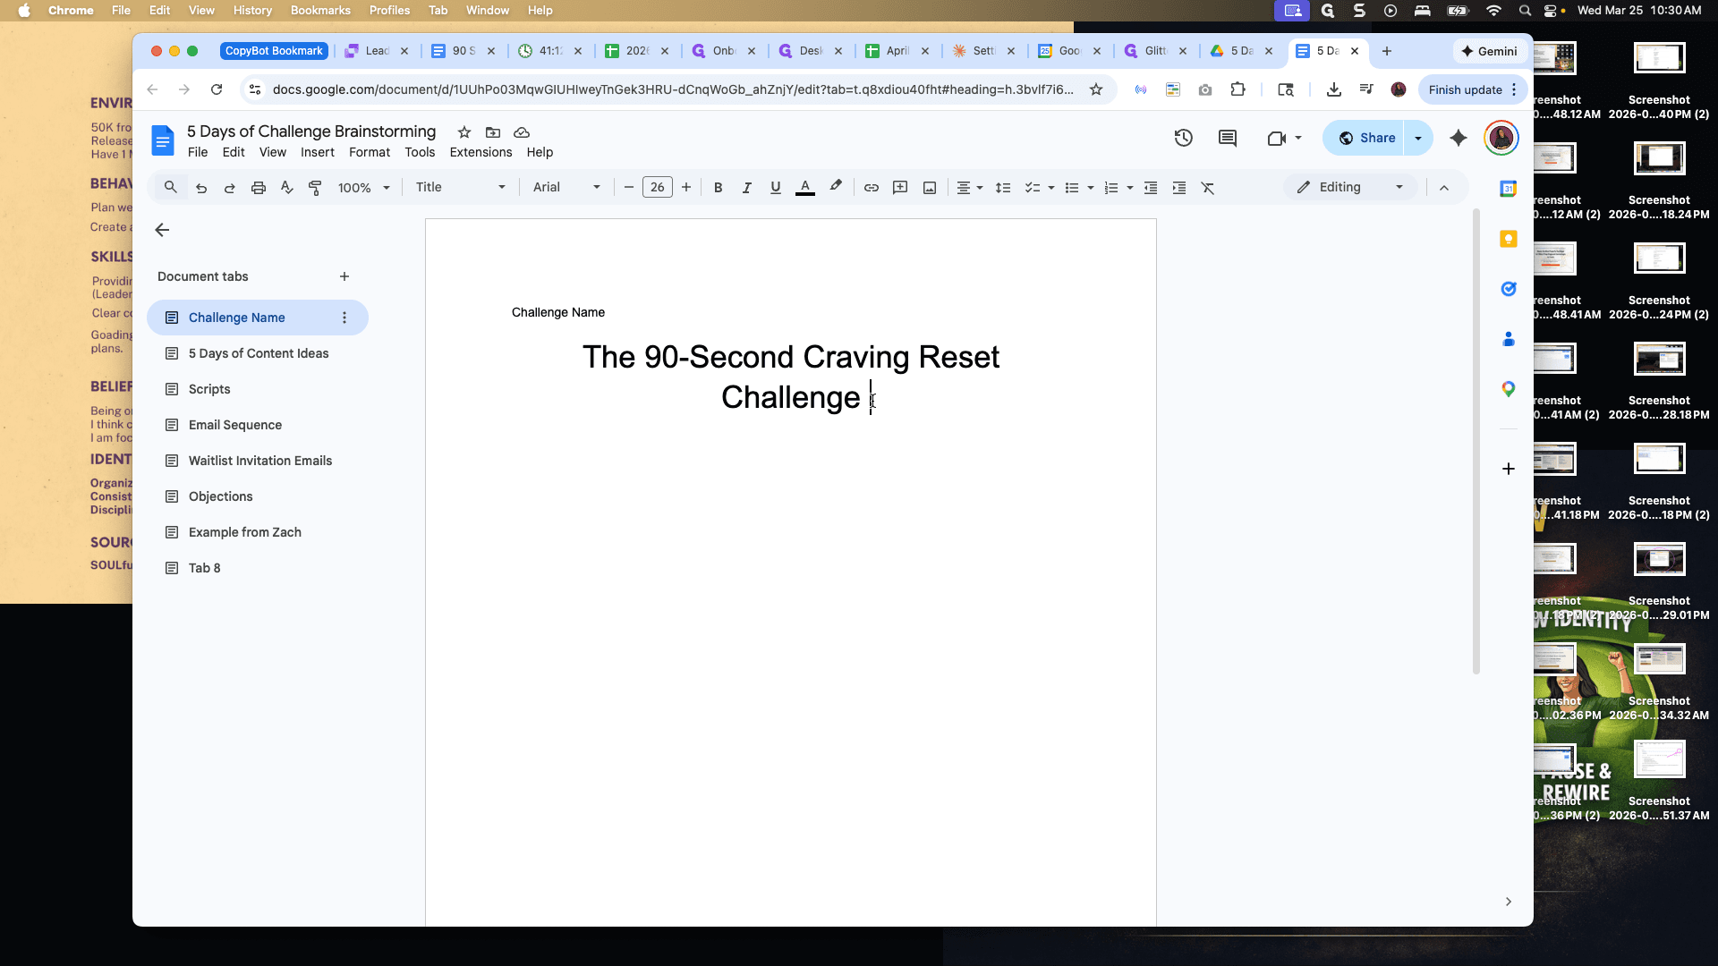Print the document with printer icon
The image size is (1718, 966).
coord(258,188)
